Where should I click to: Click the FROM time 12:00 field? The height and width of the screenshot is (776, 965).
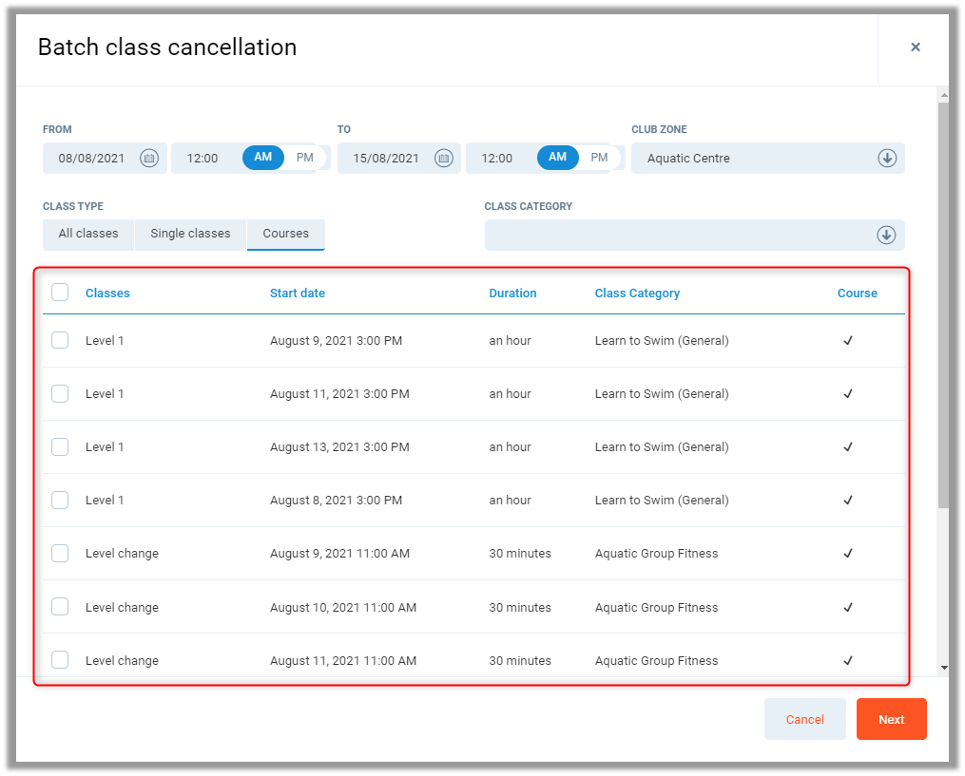click(203, 159)
